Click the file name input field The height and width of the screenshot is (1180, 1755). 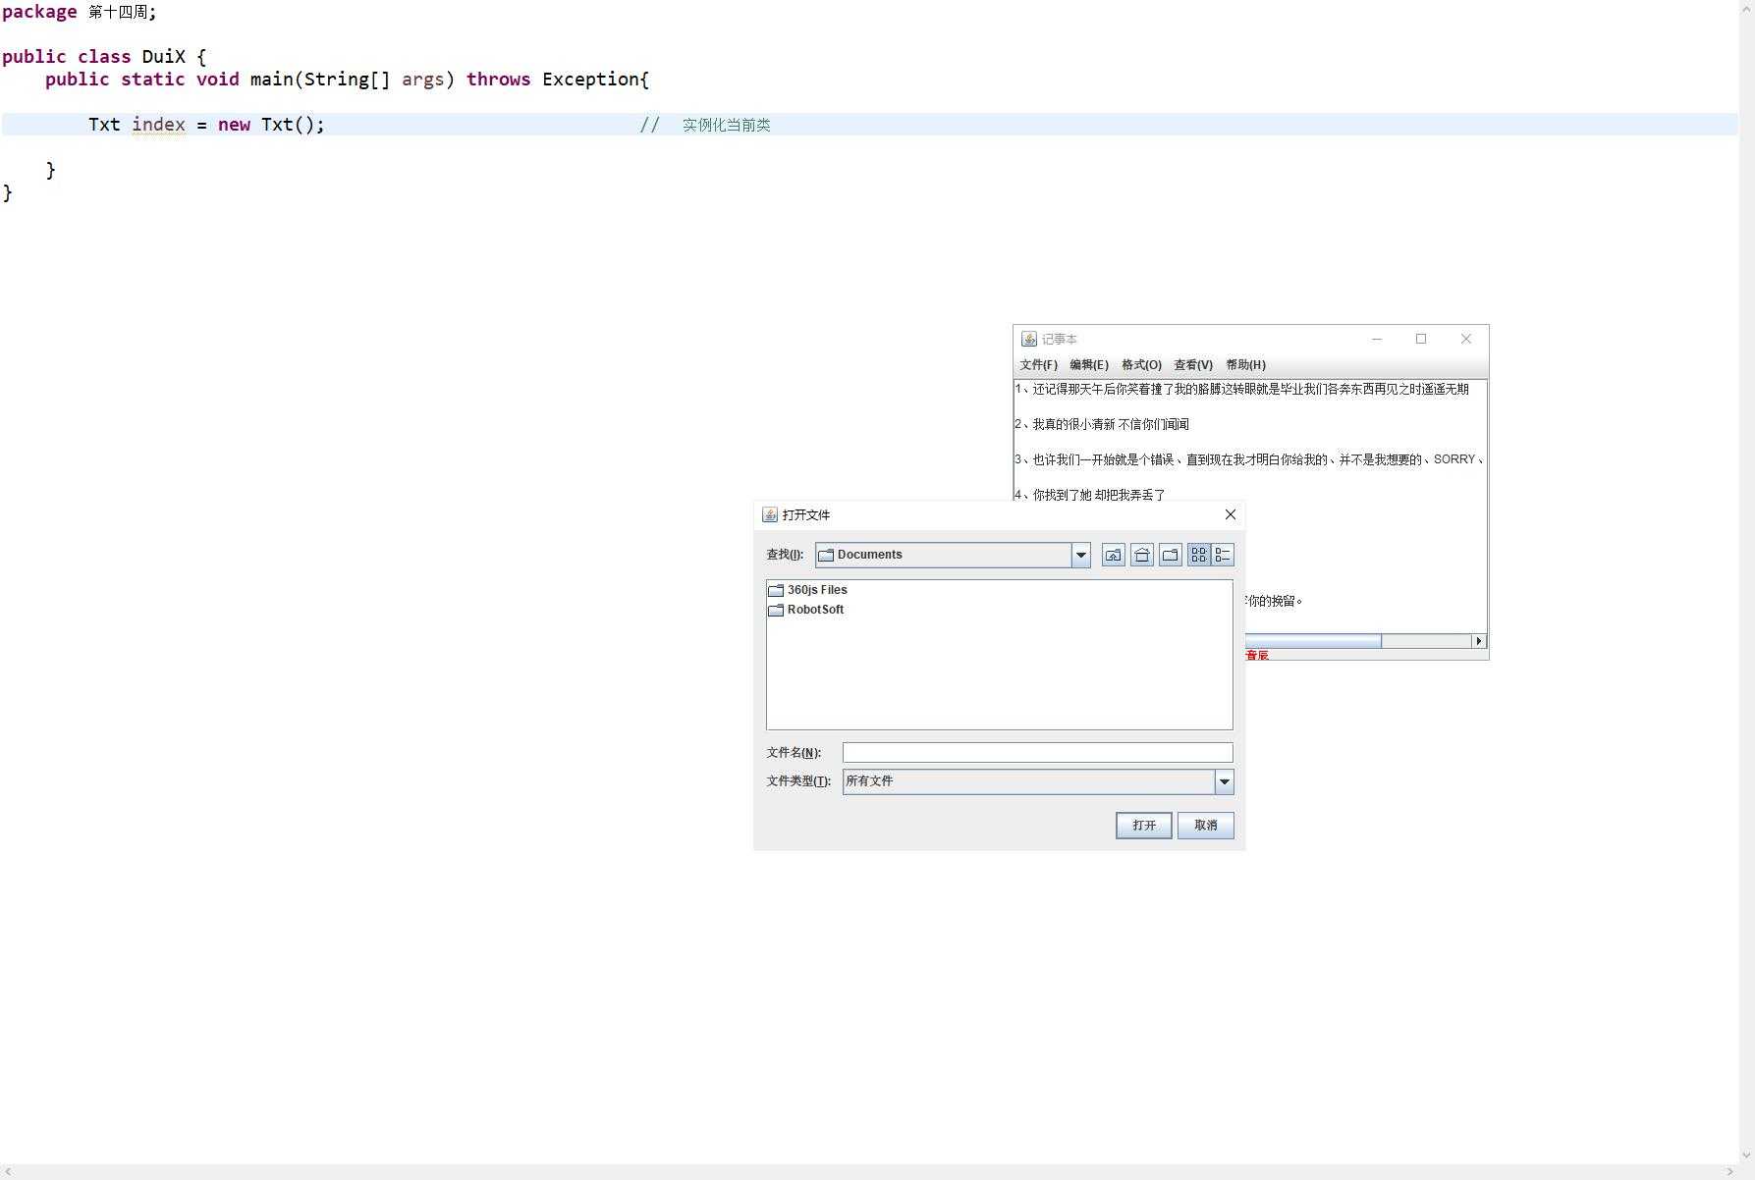[x=1037, y=753]
